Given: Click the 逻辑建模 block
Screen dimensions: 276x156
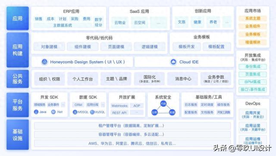Looking at the screenshot, I should tap(150, 47).
